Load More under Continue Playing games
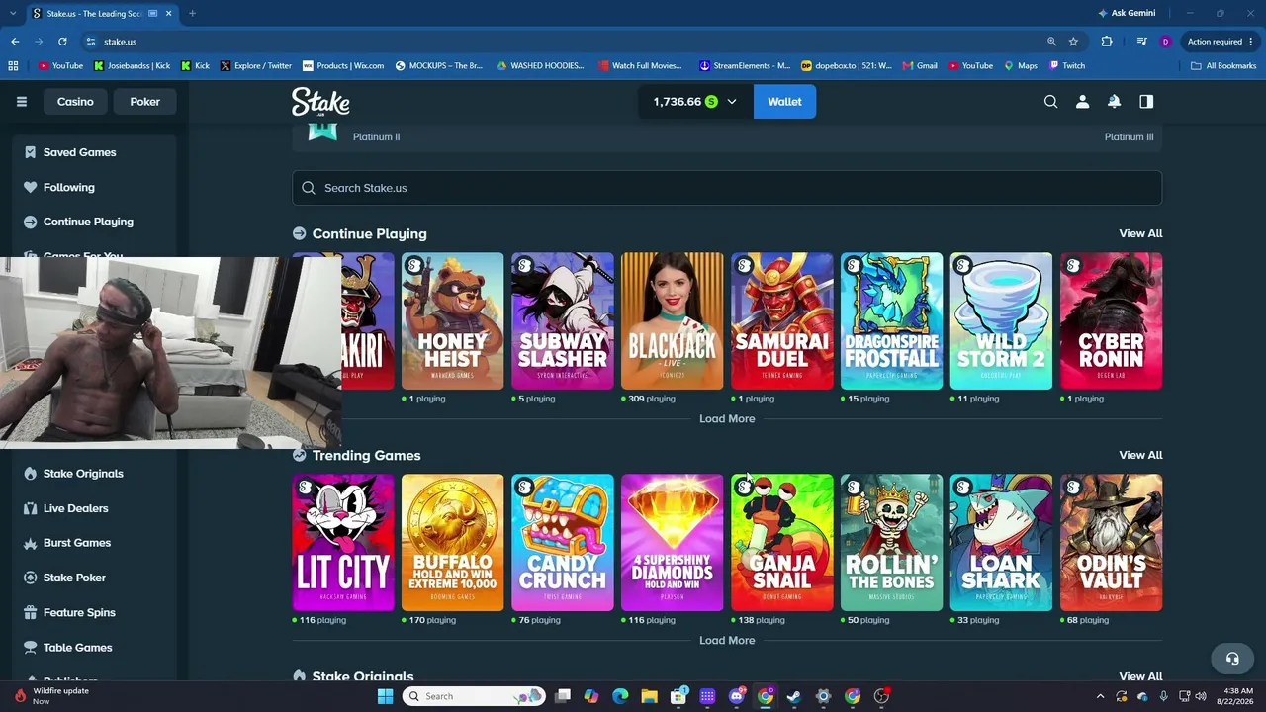1266x712 pixels. [727, 418]
